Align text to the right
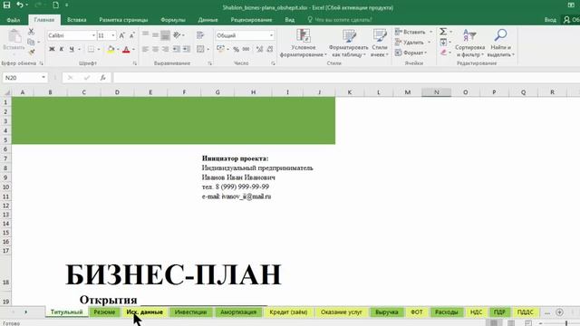This screenshot has width=580, height=326. 165,49
